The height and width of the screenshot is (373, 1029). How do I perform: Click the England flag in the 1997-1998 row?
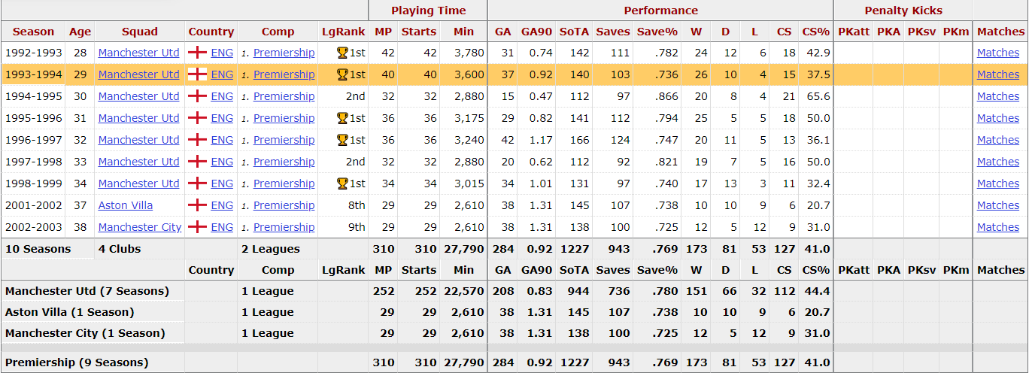(x=198, y=162)
